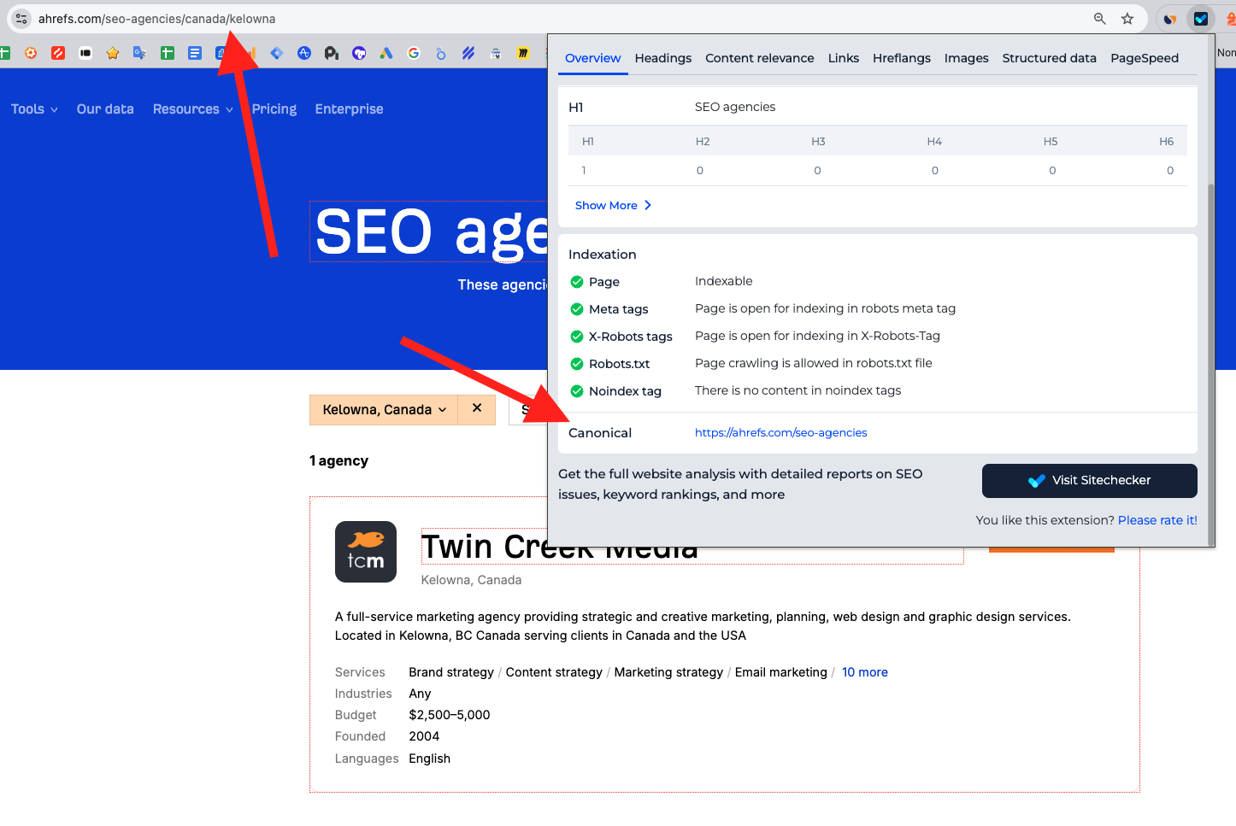
Task: Switch to the Headings tab
Action: (x=663, y=58)
